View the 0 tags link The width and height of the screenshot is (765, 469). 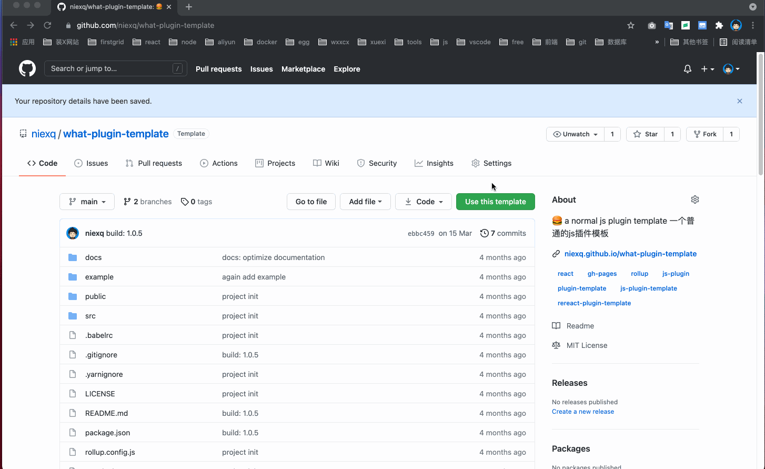click(196, 202)
